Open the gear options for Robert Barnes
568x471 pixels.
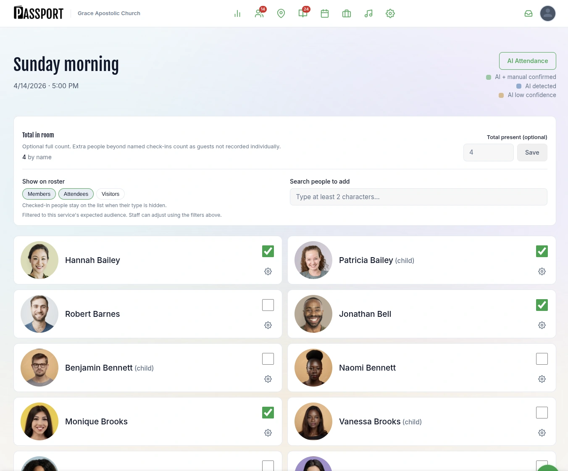coord(268,325)
